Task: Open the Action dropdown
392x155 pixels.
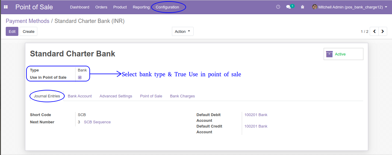Action: [182, 31]
